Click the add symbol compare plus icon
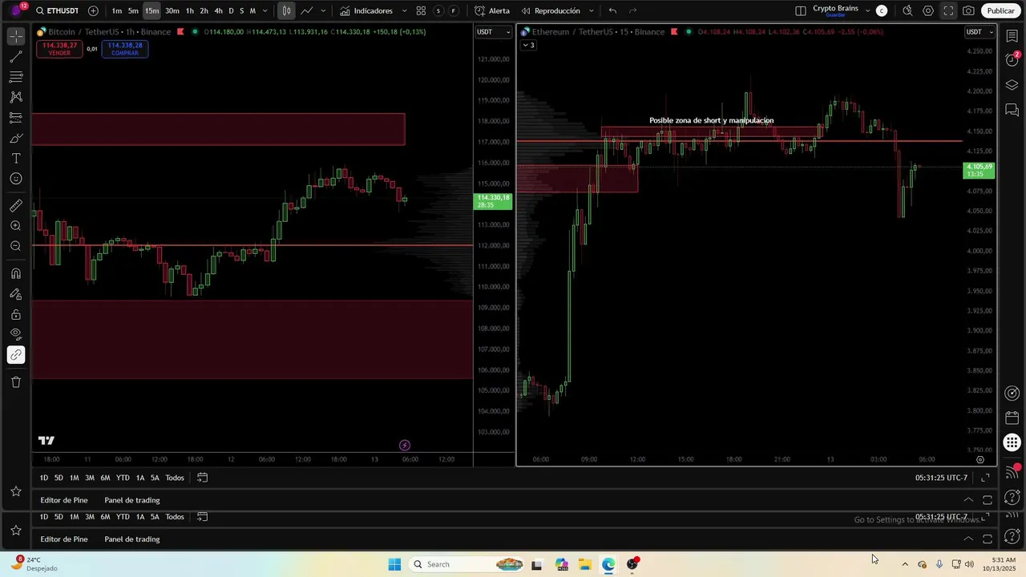This screenshot has height=577, width=1026. (x=93, y=11)
